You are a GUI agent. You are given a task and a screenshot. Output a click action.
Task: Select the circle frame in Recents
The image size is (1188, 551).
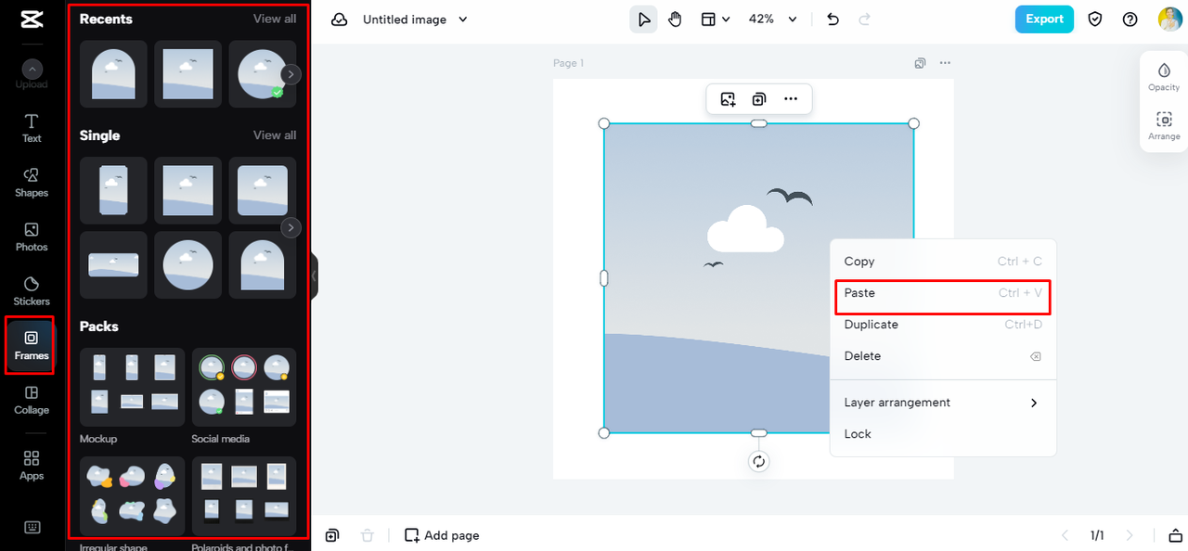click(262, 74)
